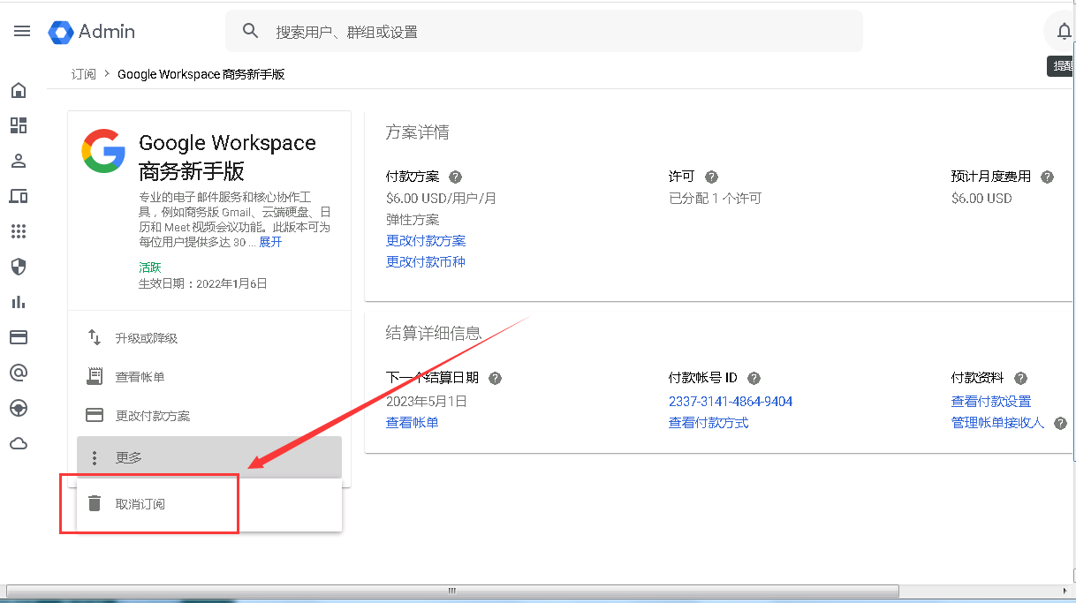Click help icon next to 预计月度费用
The image size is (1076, 603).
tap(1048, 177)
